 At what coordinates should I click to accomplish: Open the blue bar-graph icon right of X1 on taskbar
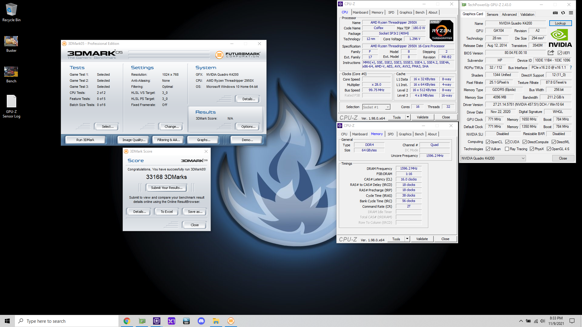point(186,321)
